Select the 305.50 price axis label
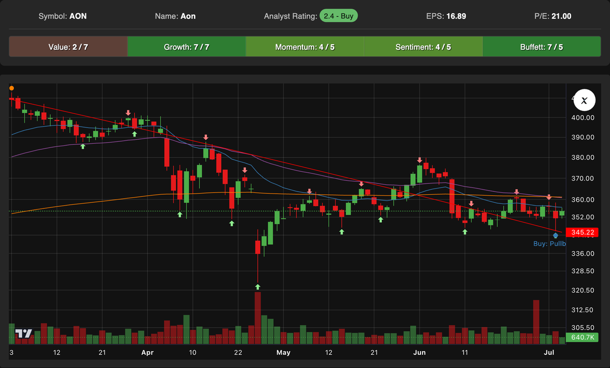Screen dimensions: 610x368 click(583, 328)
